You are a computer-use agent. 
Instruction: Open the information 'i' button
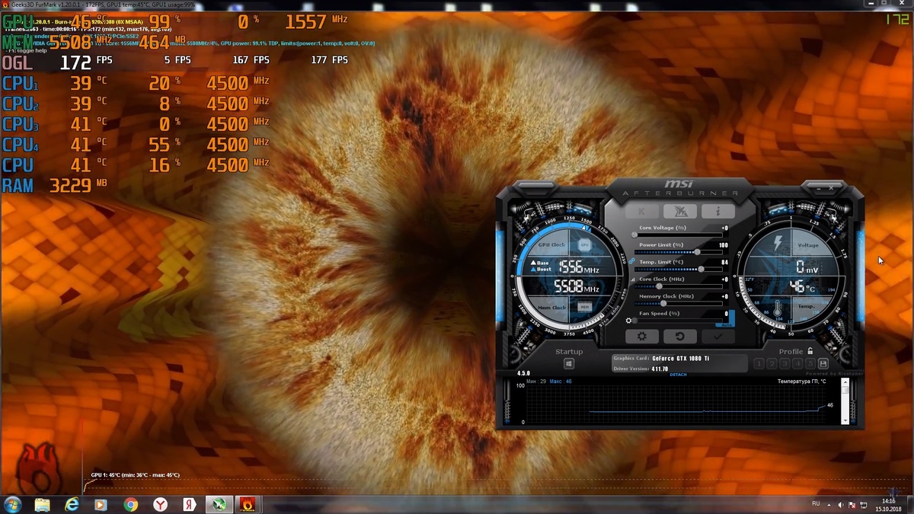[717, 212]
